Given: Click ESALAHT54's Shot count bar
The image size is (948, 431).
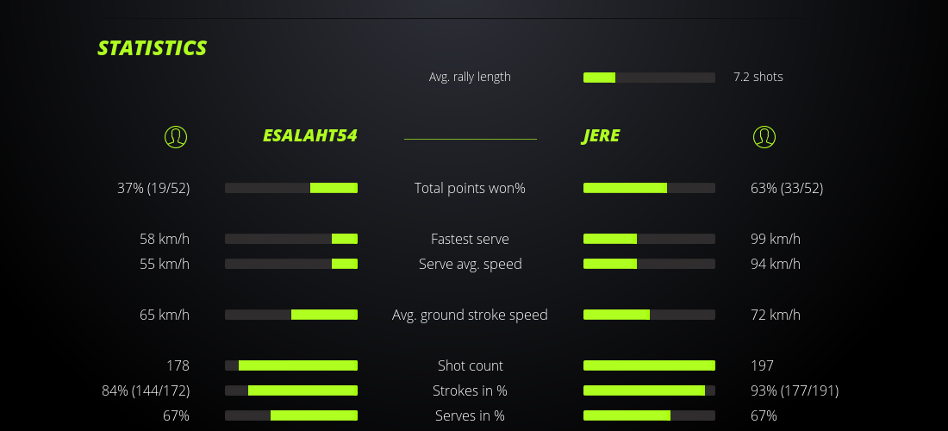Looking at the screenshot, I should click(291, 365).
